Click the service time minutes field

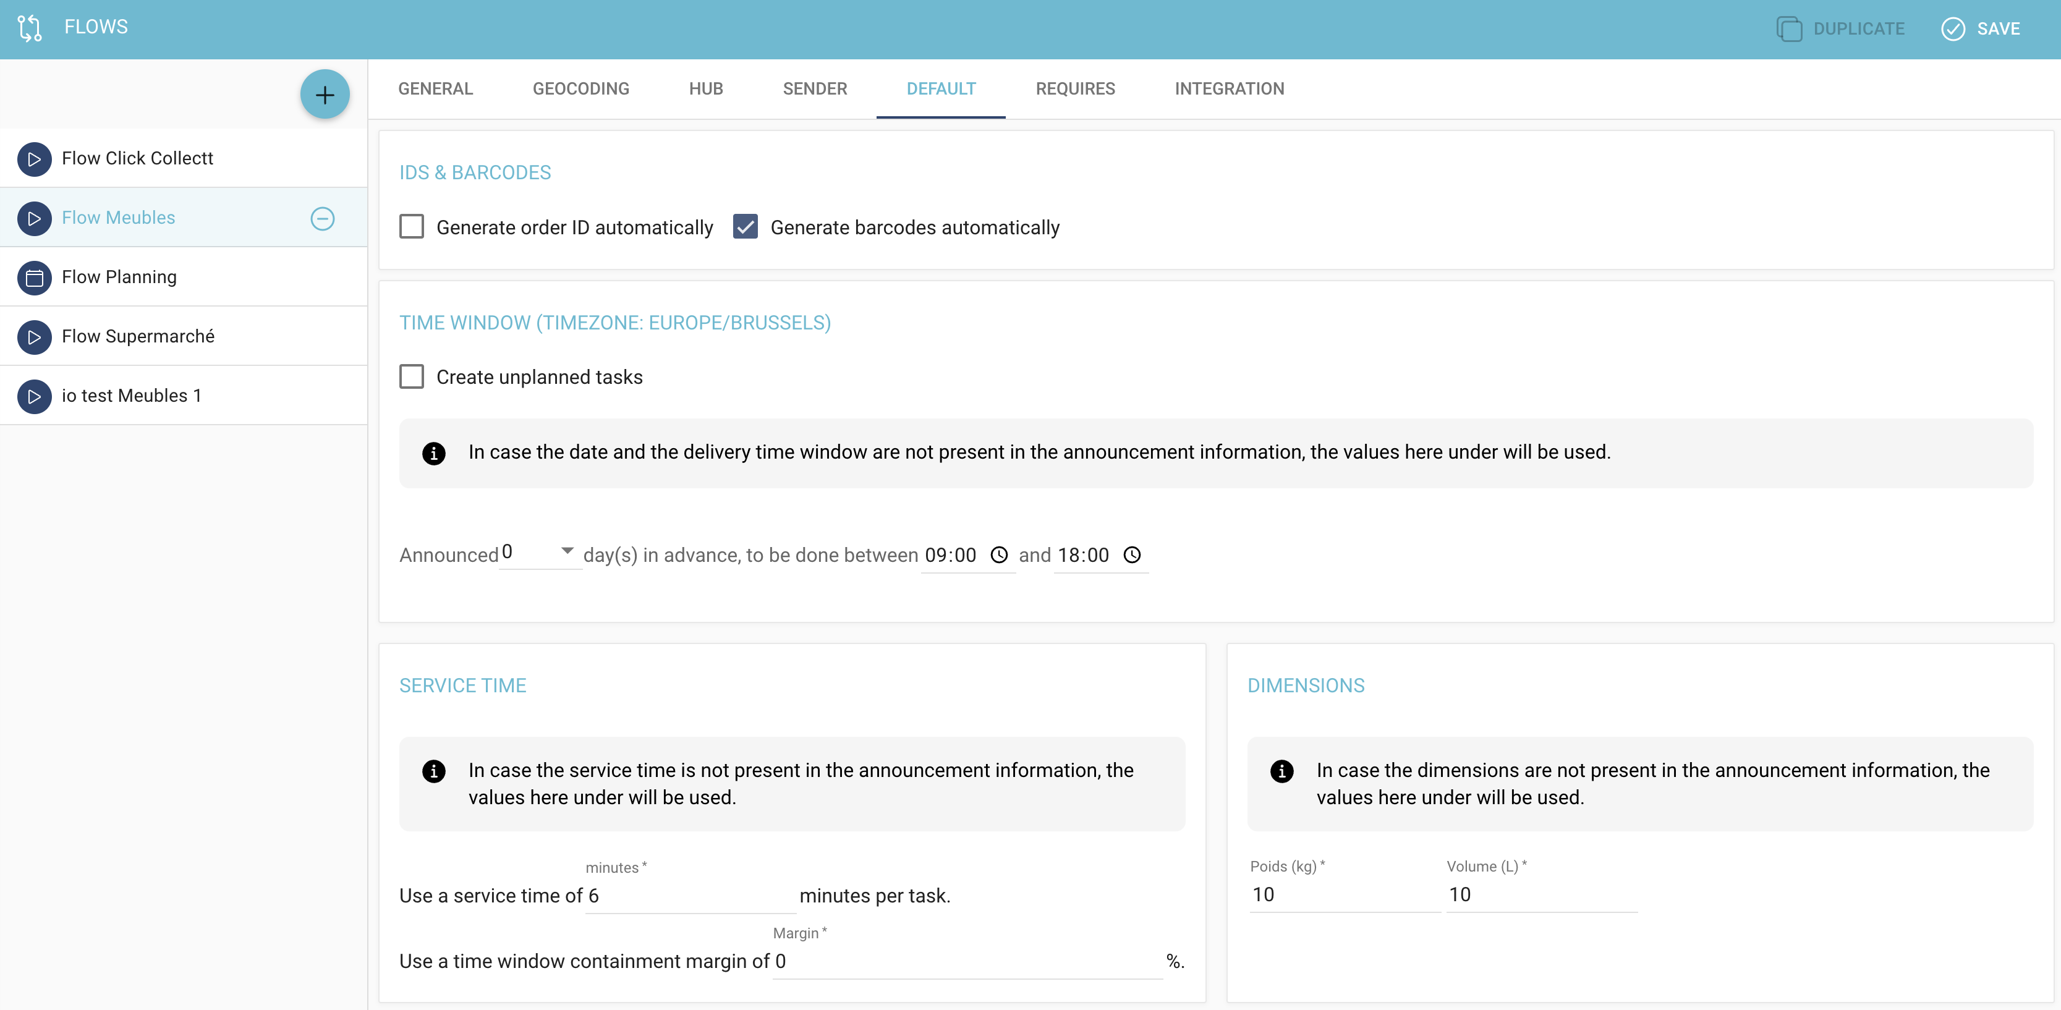(x=691, y=896)
